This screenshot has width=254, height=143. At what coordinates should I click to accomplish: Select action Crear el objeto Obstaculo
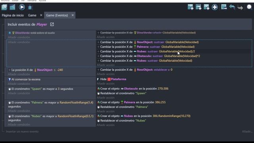coord(133,89)
